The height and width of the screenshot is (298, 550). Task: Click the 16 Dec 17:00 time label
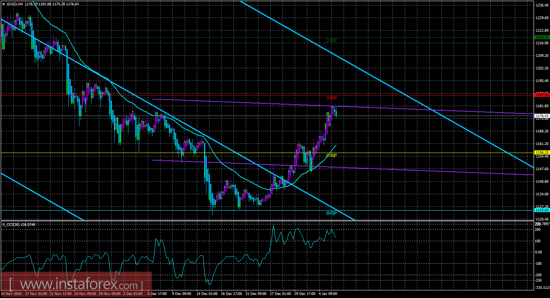pos(231,294)
